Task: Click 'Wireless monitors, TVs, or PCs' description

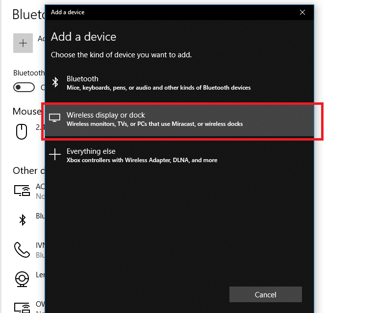Action: [155, 124]
